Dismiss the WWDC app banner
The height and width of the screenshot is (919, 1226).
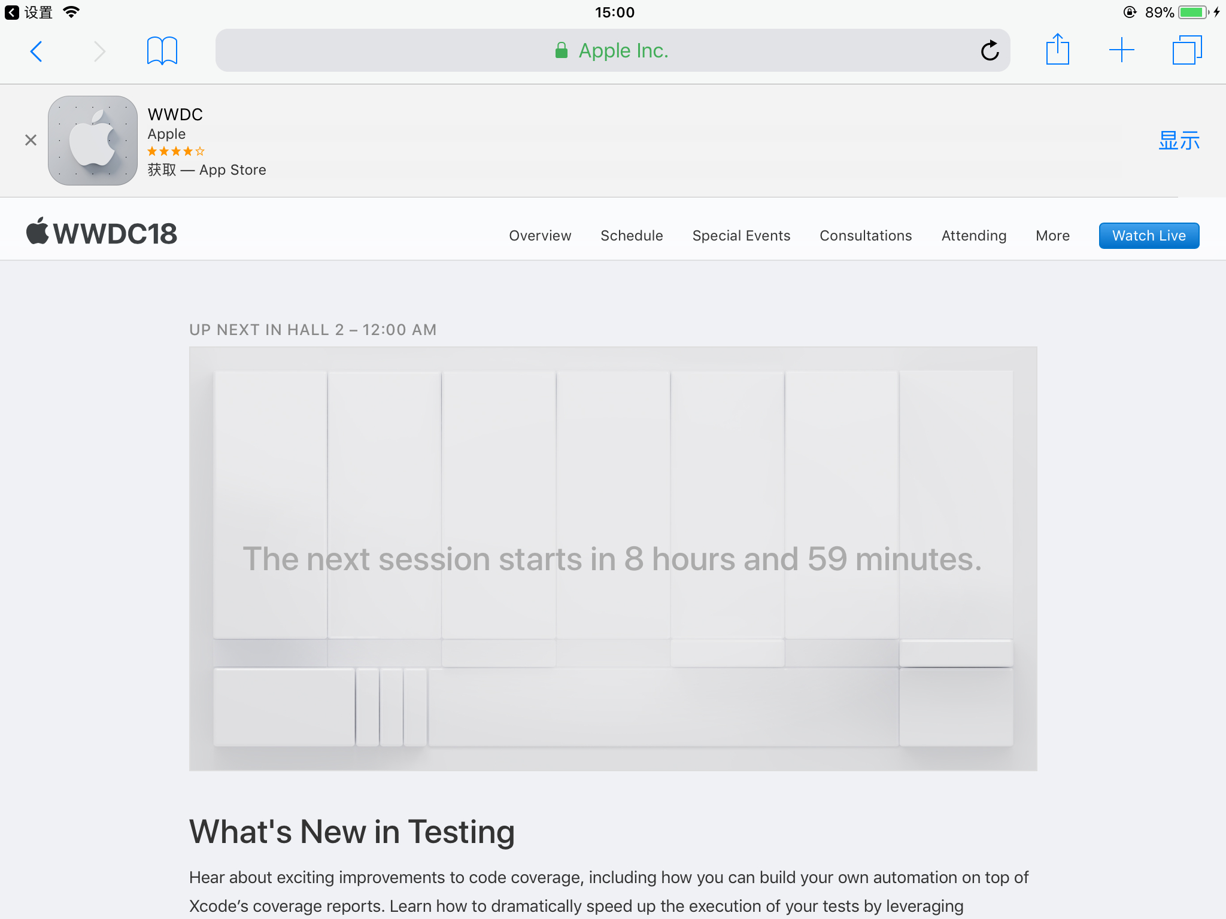click(x=31, y=140)
